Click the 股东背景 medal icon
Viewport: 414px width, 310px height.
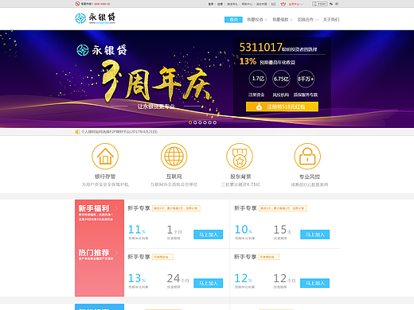pyautogui.click(x=240, y=157)
